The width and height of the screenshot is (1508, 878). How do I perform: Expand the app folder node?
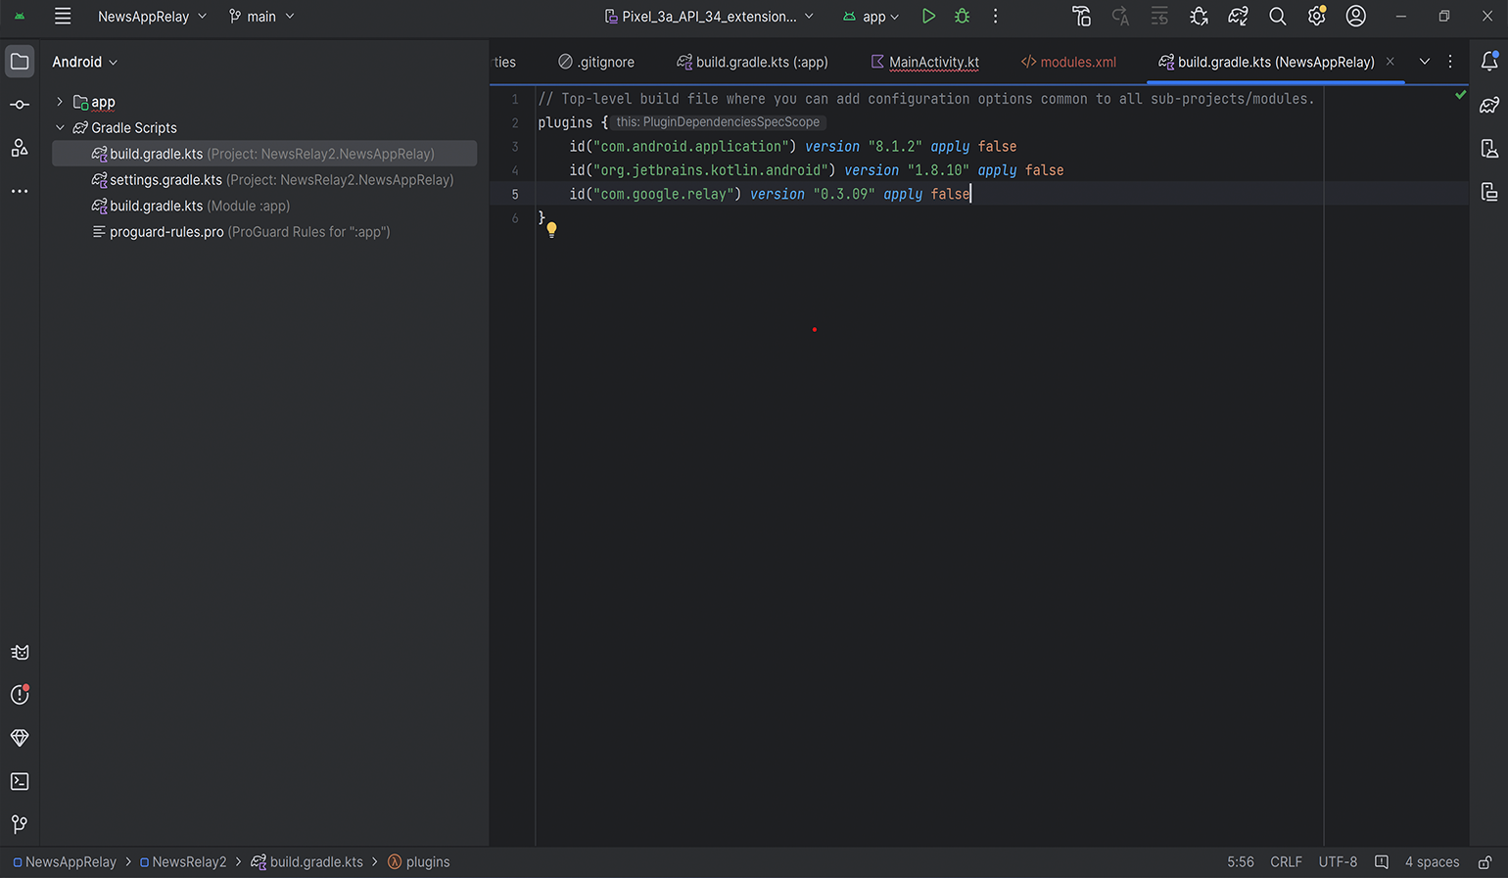click(60, 102)
